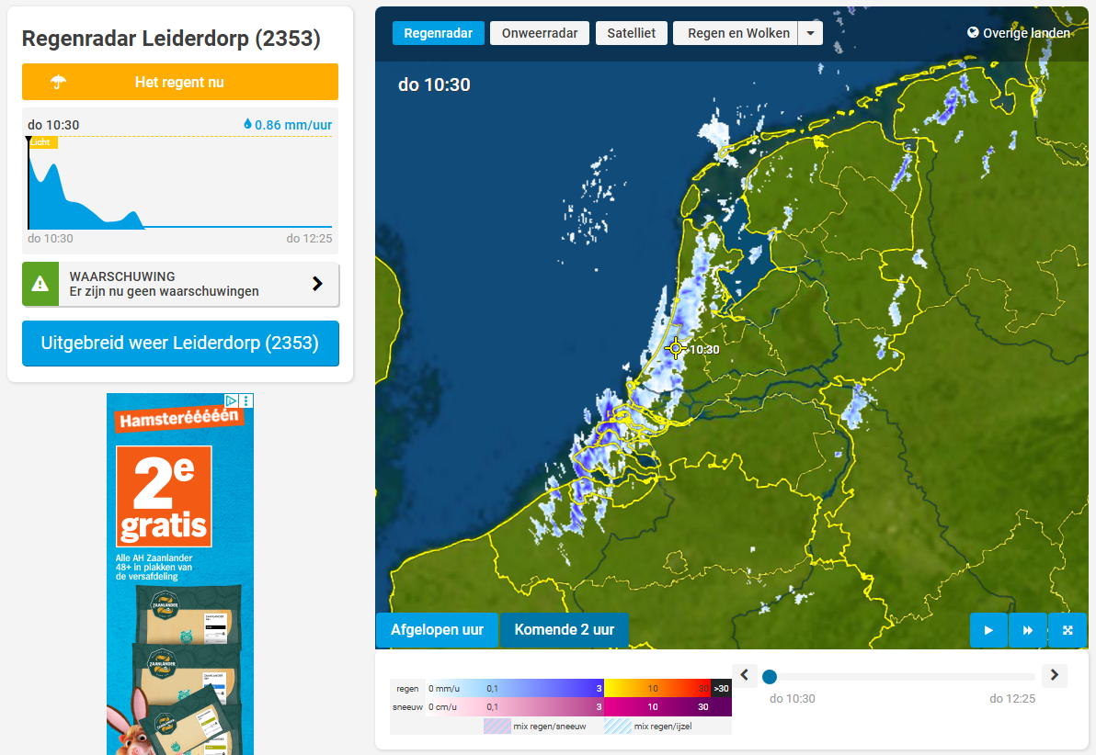The image size is (1096, 755).
Task: Play the radar animation
Action: [988, 630]
